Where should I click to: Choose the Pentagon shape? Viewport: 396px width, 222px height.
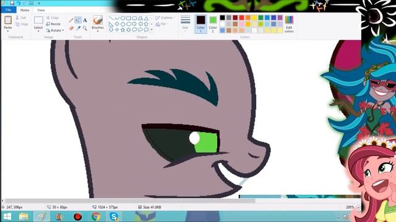(x=123, y=24)
